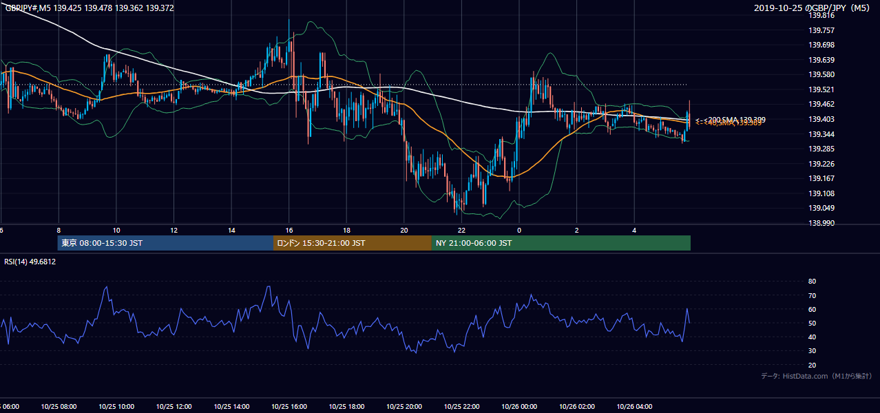
Task: Click price axis value 138.990
Action: tap(821, 223)
